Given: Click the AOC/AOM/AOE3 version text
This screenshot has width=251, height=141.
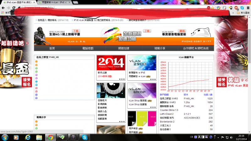Looking at the screenshot, I should 192,118.
